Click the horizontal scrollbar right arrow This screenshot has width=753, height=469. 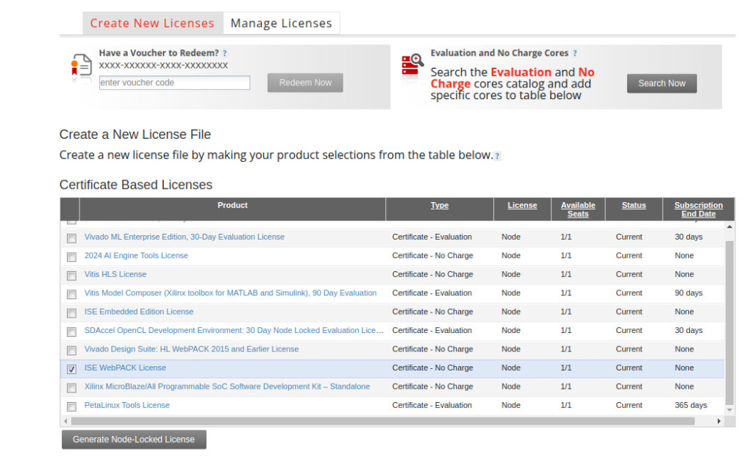(719, 421)
